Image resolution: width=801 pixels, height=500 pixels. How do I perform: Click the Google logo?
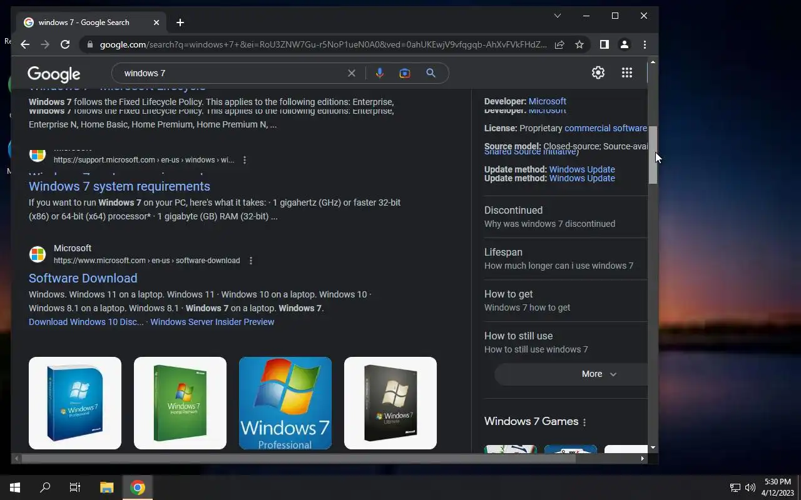(54, 74)
